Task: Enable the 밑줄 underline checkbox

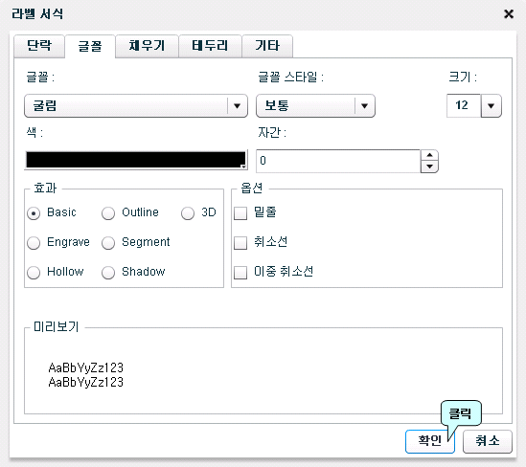Action: click(x=240, y=213)
